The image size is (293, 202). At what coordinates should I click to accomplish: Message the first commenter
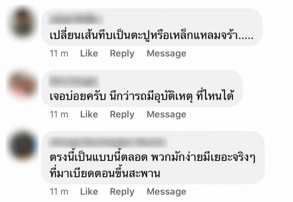[167, 54]
